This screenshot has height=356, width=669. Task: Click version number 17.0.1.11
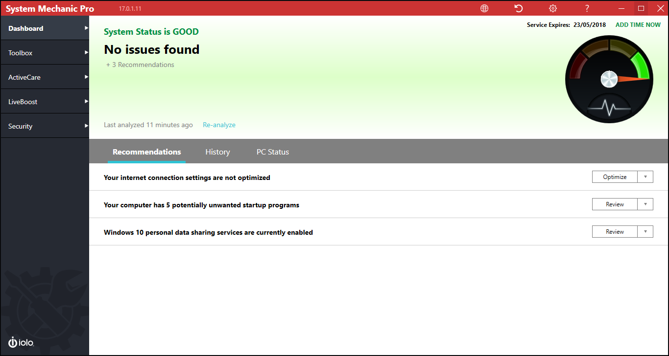coord(130,9)
